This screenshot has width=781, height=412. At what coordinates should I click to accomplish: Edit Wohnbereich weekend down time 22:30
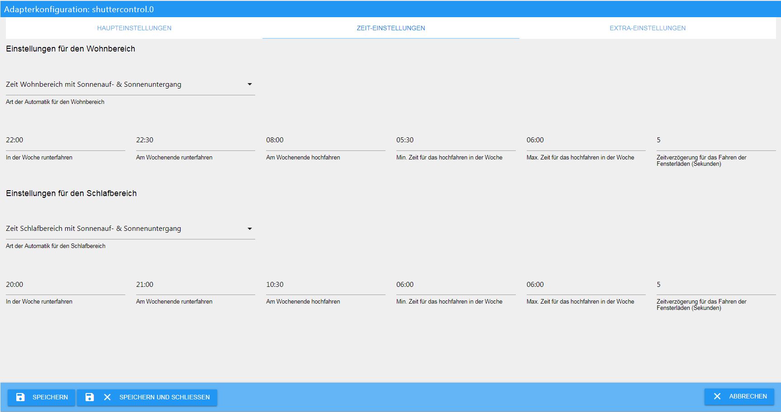click(x=195, y=140)
